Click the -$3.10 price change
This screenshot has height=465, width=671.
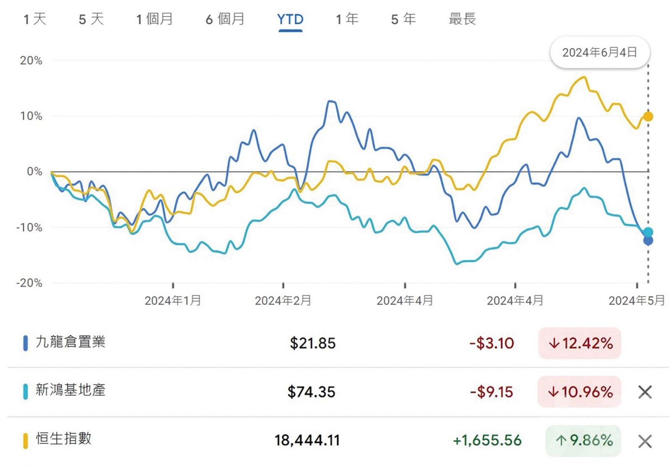pyautogui.click(x=492, y=343)
